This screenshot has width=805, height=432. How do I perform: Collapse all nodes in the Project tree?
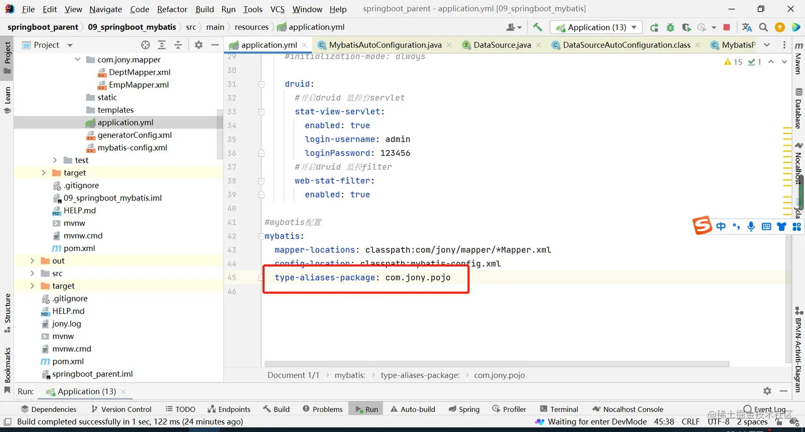[x=178, y=45]
